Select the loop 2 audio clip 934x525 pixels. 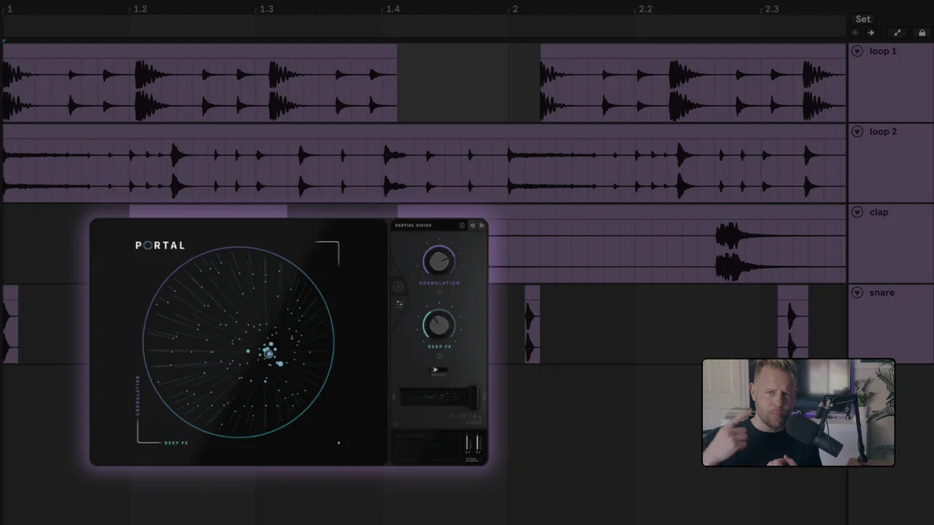coord(424,163)
